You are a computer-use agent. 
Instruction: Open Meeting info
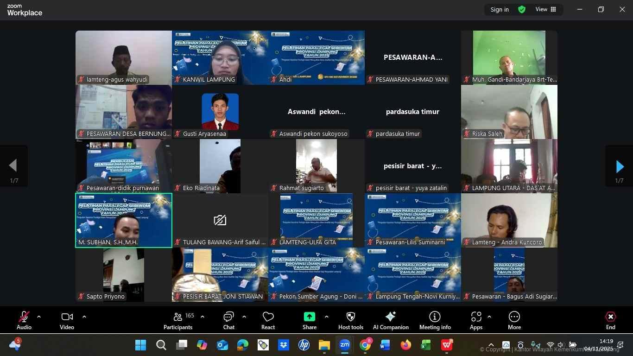[x=435, y=321]
